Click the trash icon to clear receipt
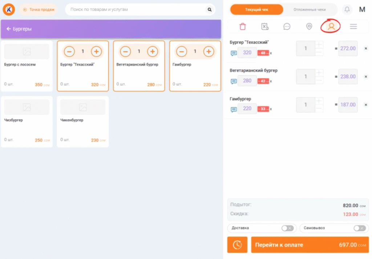The width and height of the screenshot is (372, 259). tap(243, 26)
